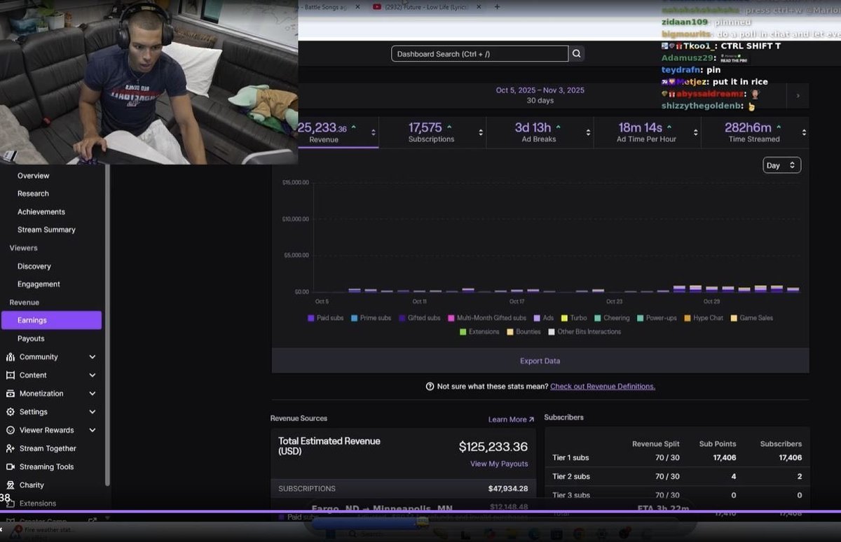
Task: Toggle Multi-Month Gifted subs in legend
Action: (x=487, y=318)
